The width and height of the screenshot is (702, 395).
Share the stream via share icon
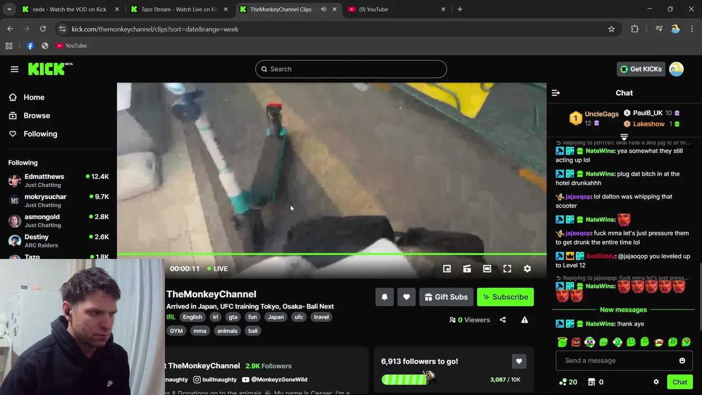[x=503, y=320]
